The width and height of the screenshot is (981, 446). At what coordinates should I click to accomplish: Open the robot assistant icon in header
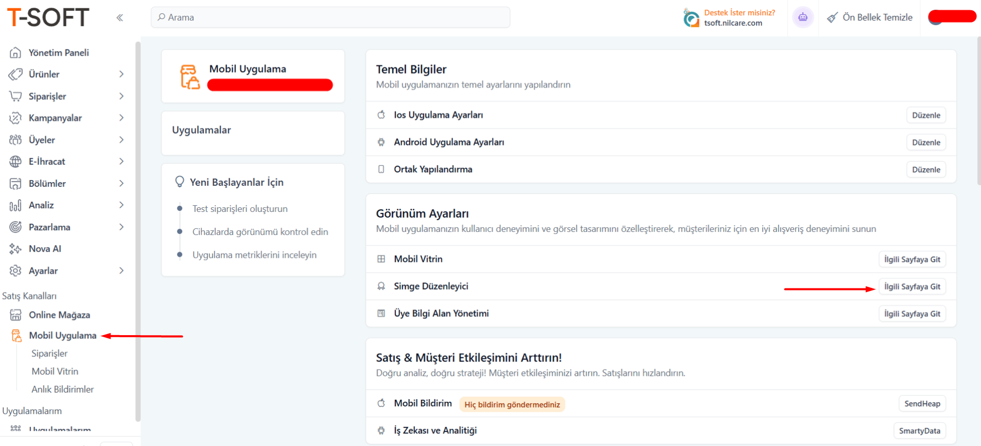pos(802,17)
